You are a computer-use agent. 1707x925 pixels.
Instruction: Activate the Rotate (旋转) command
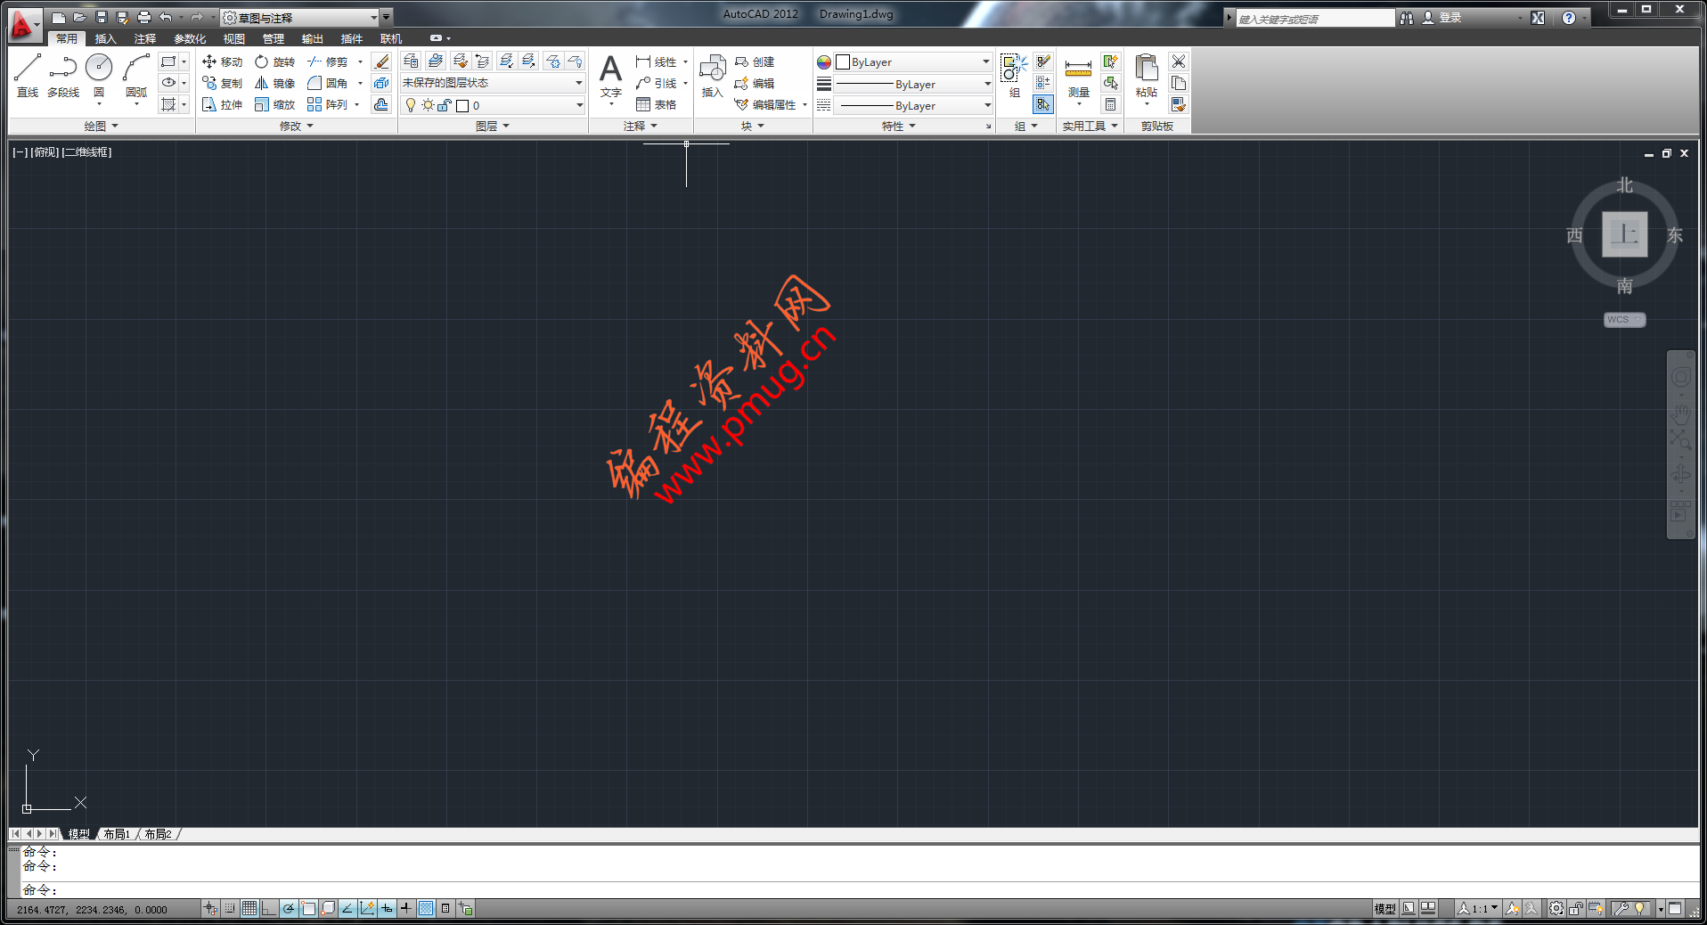click(x=274, y=61)
